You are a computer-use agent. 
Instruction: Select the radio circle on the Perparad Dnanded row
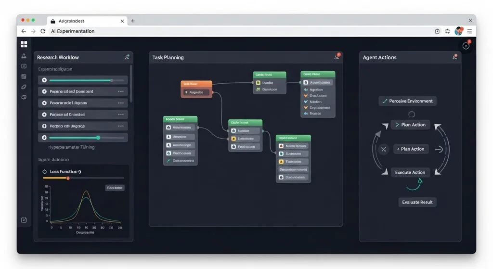click(44, 115)
